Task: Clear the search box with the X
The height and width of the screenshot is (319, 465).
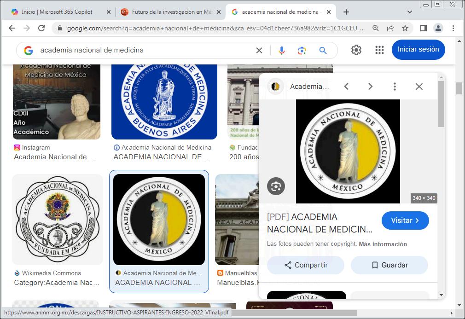Action: click(259, 50)
